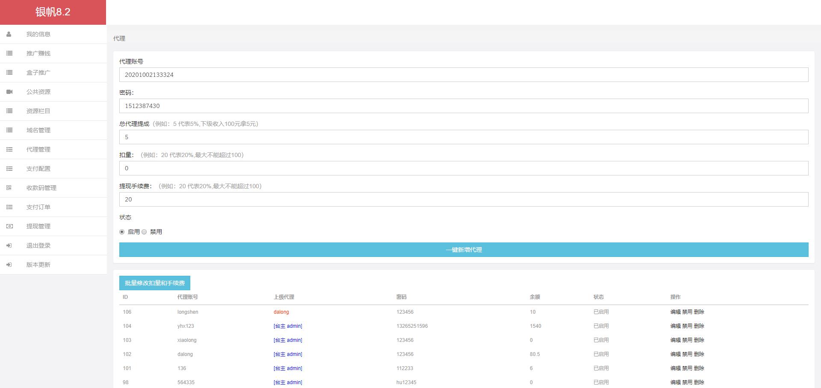
Task: Click 删除 for agent yhx123
Action: point(699,326)
